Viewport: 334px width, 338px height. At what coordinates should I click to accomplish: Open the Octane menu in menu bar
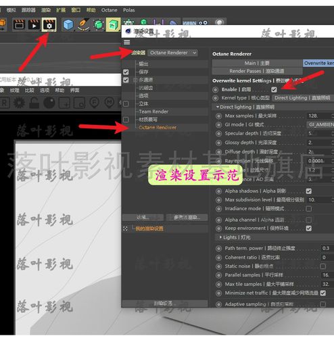coord(109,10)
